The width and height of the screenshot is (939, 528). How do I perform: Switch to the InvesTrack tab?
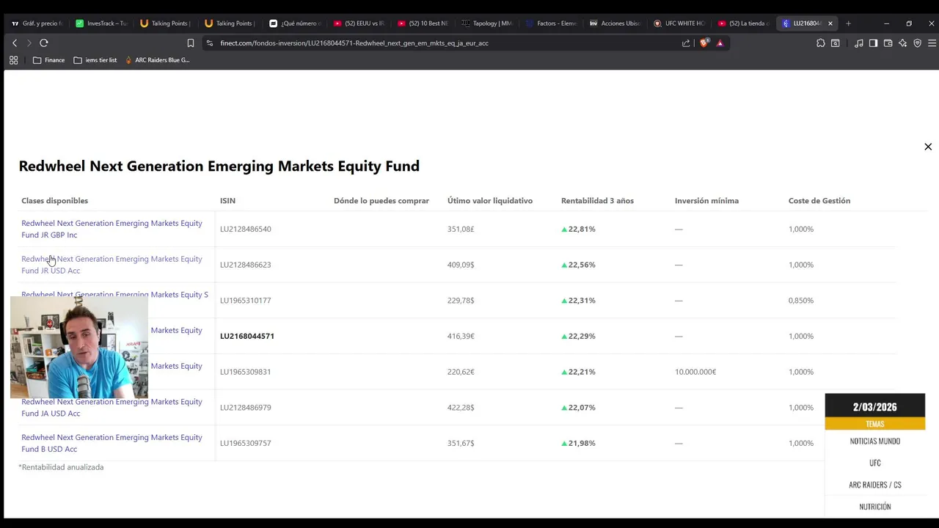point(101,23)
